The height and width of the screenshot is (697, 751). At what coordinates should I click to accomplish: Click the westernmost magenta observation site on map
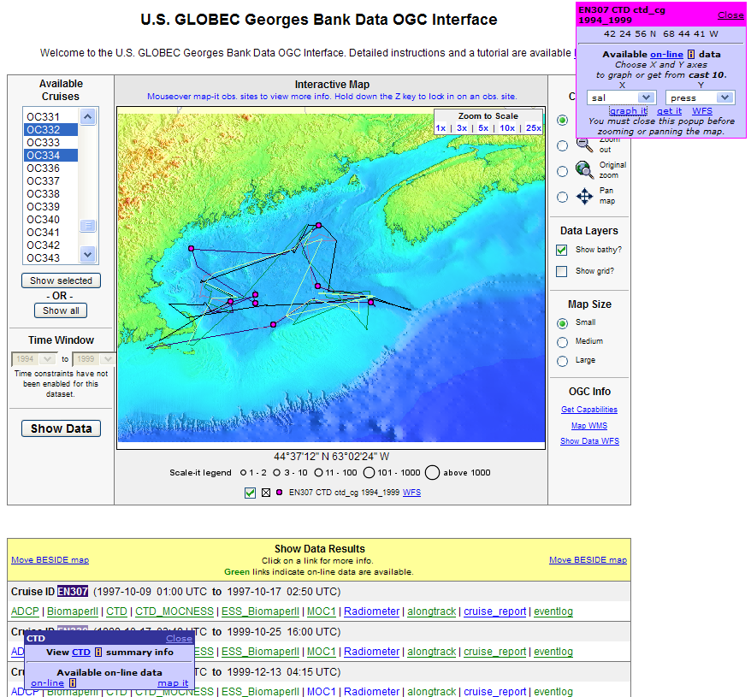tap(191, 249)
